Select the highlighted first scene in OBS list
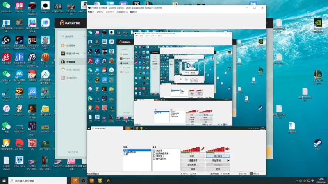Viewport: 328px width, 184px height. click(x=137, y=150)
